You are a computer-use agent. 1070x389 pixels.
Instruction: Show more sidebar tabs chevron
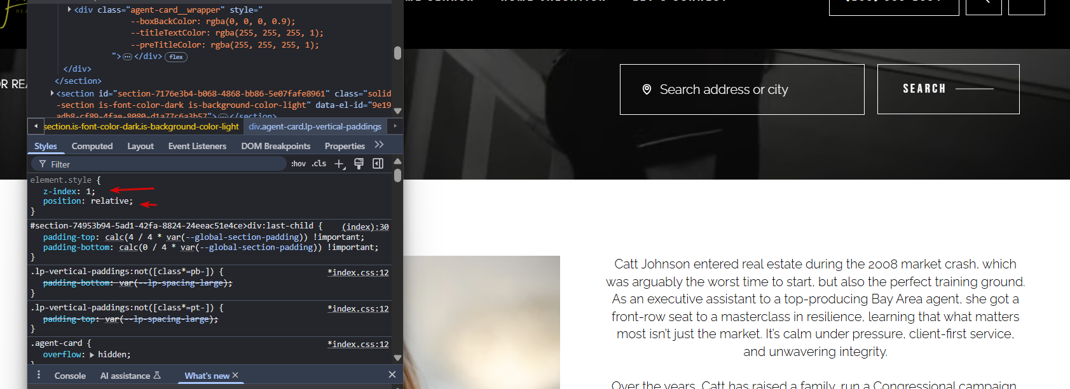tap(380, 145)
